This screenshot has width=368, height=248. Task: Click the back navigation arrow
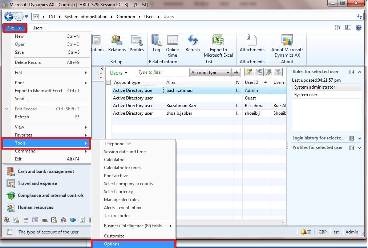[9, 17]
